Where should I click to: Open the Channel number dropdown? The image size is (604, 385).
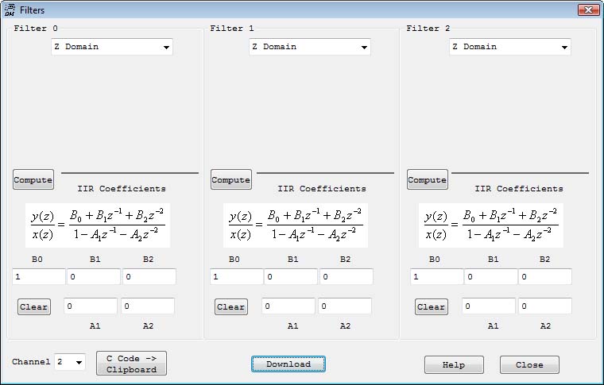pos(70,362)
